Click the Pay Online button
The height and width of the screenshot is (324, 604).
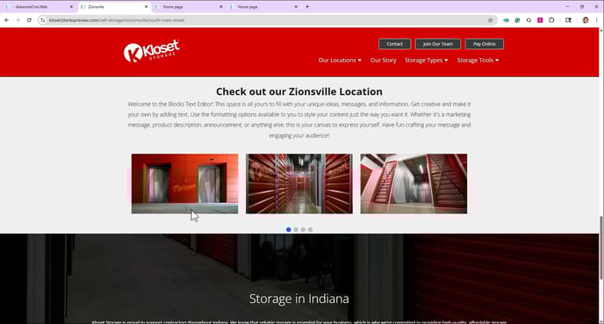(x=485, y=44)
